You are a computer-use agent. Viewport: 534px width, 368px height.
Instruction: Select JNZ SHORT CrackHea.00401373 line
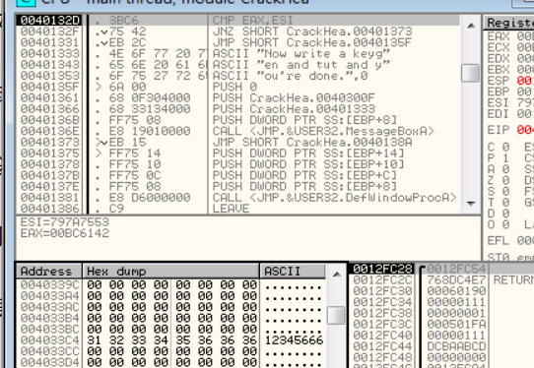[x=312, y=31]
